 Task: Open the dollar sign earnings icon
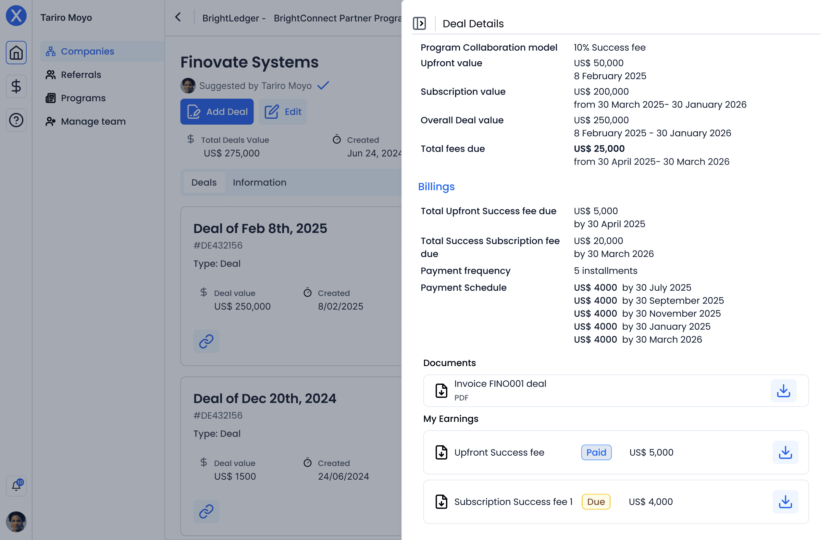point(16,86)
